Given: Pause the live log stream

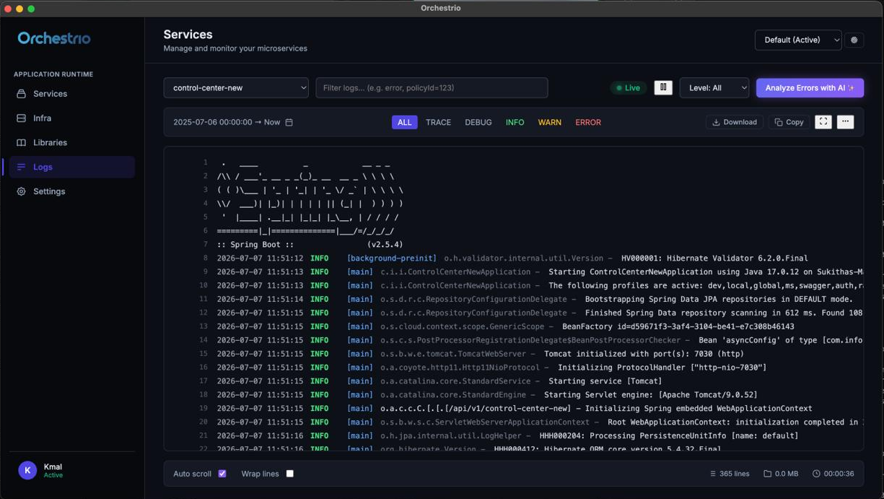Looking at the screenshot, I should click(x=663, y=87).
